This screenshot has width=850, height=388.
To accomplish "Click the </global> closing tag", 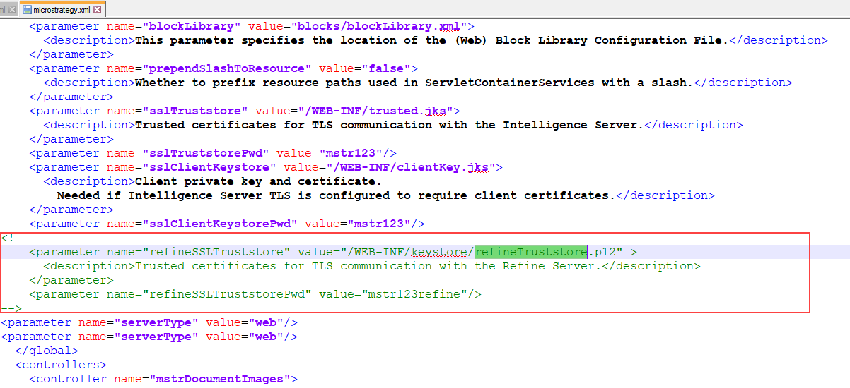I will (x=47, y=351).
